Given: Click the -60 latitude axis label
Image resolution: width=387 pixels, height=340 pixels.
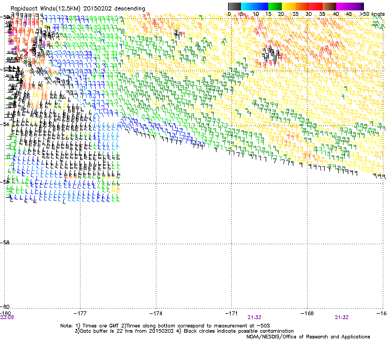Looking at the screenshot, I should pyautogui.click(x=5, y=307).
